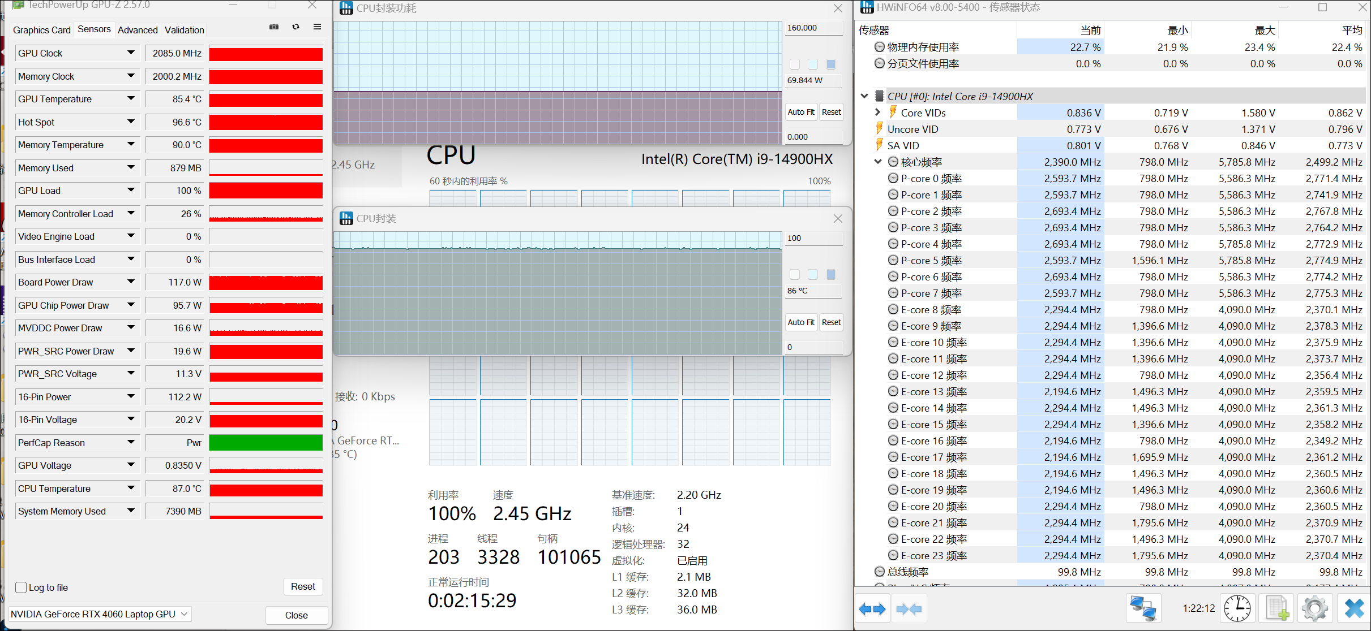Click the dark blue swatch in CPU封装功耗 graph

[831, 64]
